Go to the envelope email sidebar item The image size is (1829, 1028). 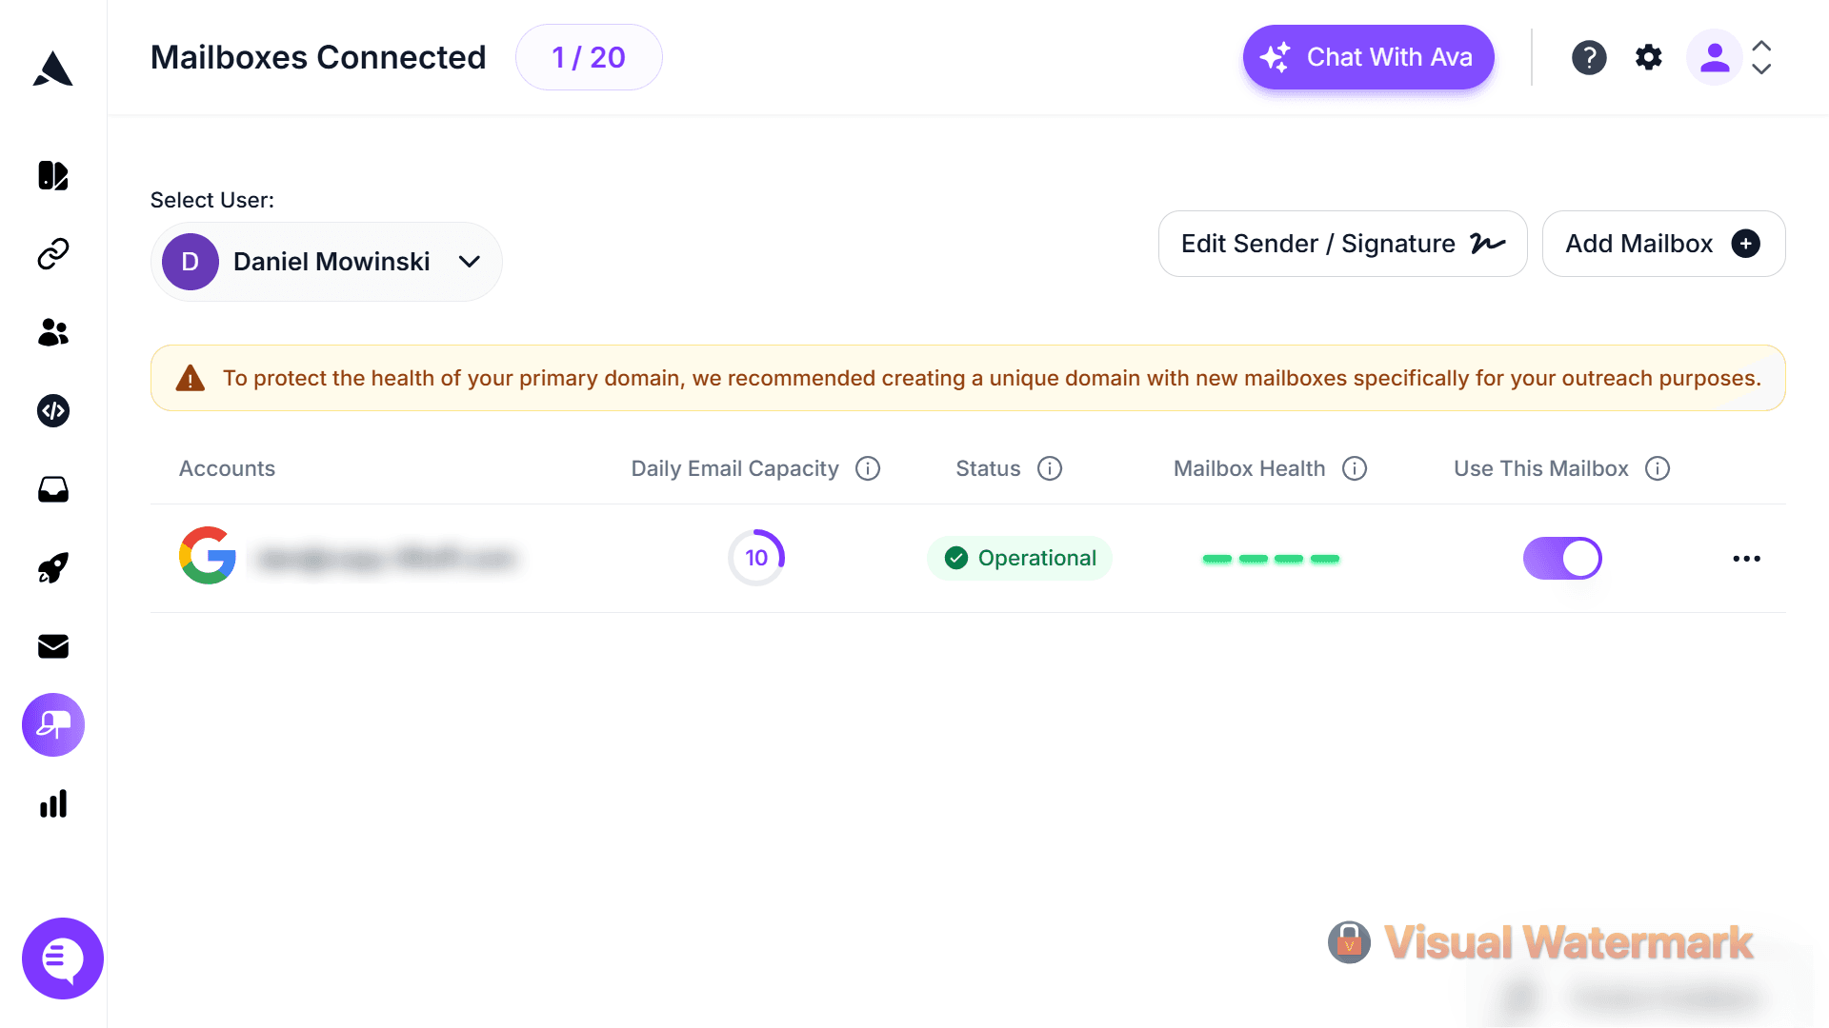(53, 647)
